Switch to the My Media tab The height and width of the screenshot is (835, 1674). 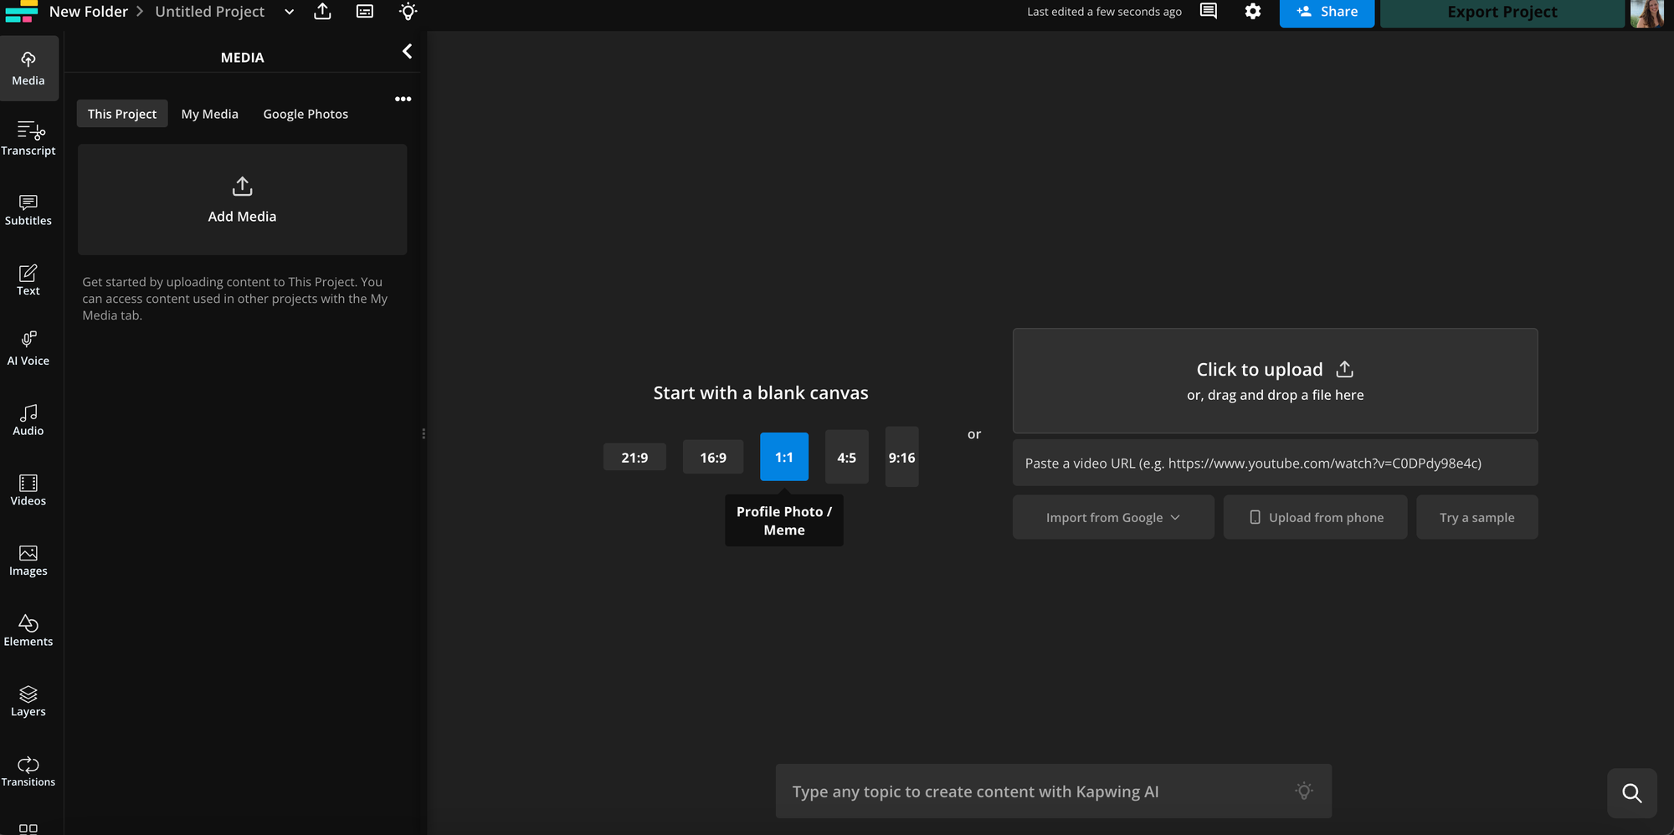point(209,113)
